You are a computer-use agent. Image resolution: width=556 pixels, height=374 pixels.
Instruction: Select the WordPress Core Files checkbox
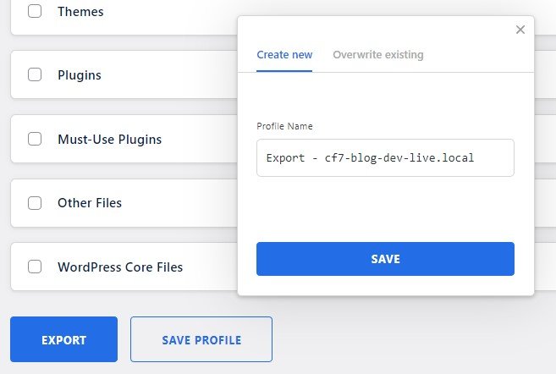point(35,267)
